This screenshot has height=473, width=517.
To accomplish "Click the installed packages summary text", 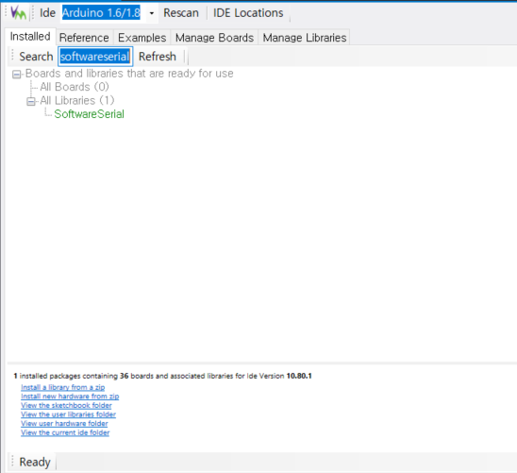I will pos(162,376).
